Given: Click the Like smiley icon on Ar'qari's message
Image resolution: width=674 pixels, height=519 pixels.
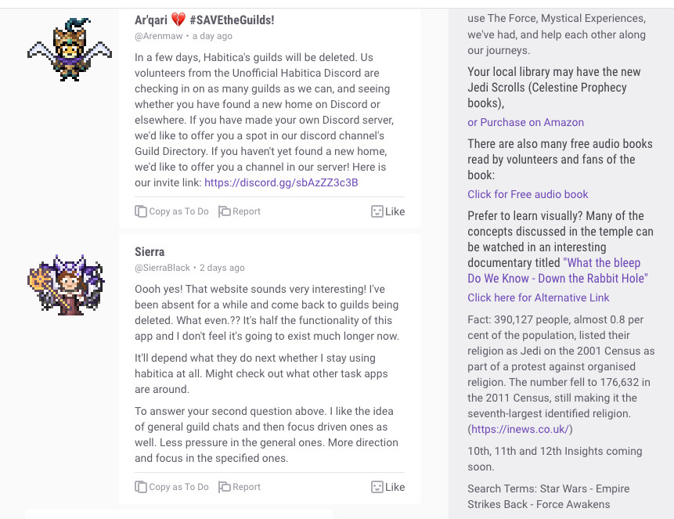Looking at the screenshot, I should point(377,211).
